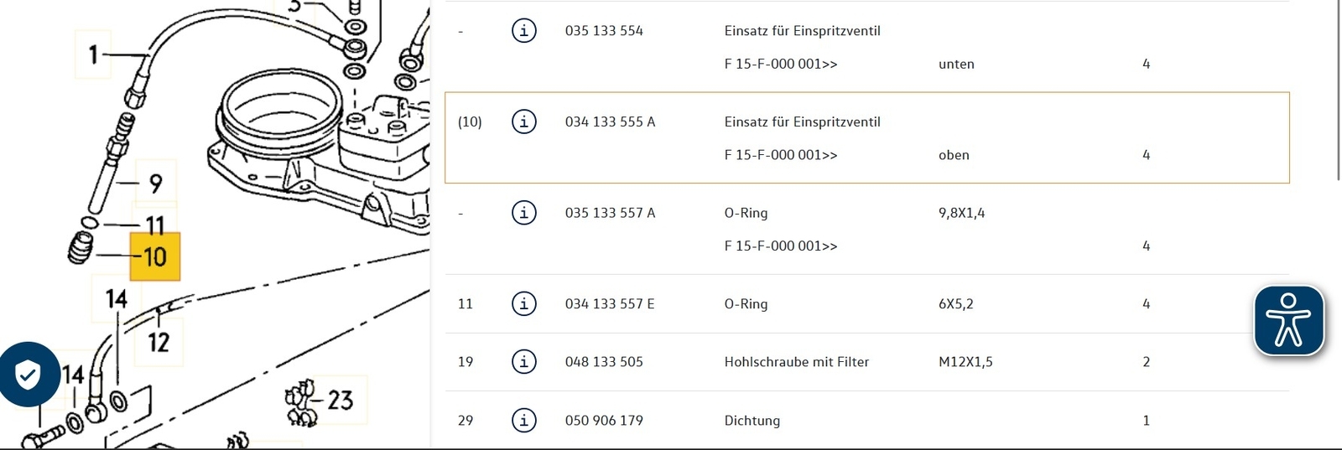
Task: Select callout number 23 in diagram
Action: tap(340, 400)
